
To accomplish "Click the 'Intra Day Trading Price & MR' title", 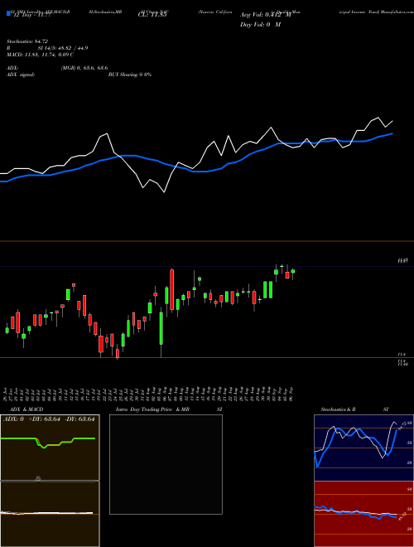I will [x=152, y=409].
